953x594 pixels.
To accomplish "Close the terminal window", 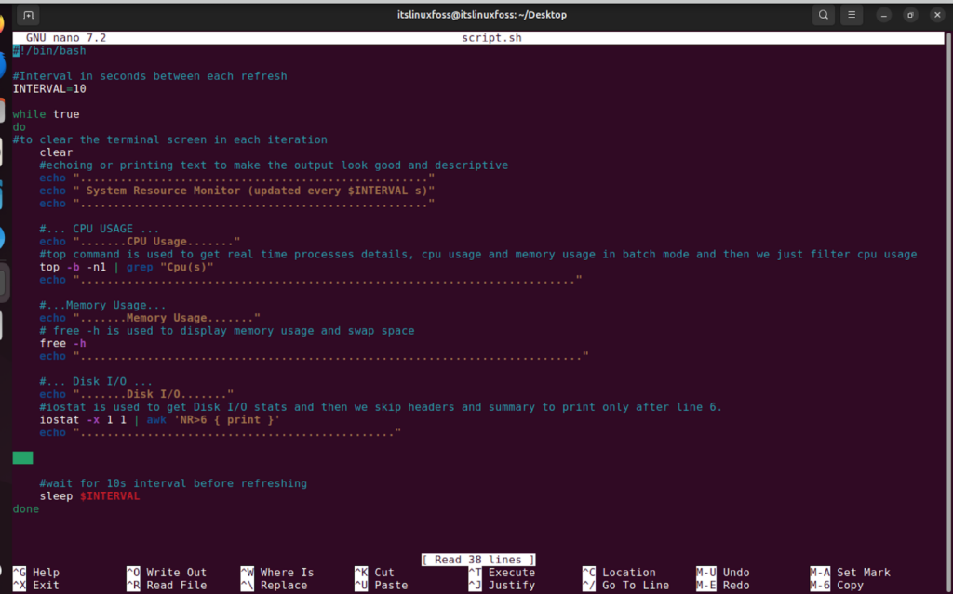I will 937,15.
